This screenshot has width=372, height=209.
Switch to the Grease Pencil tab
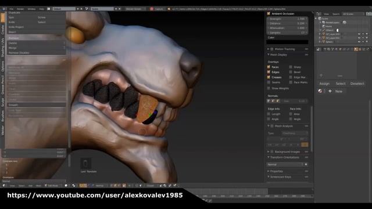click(x=2, y=85)
